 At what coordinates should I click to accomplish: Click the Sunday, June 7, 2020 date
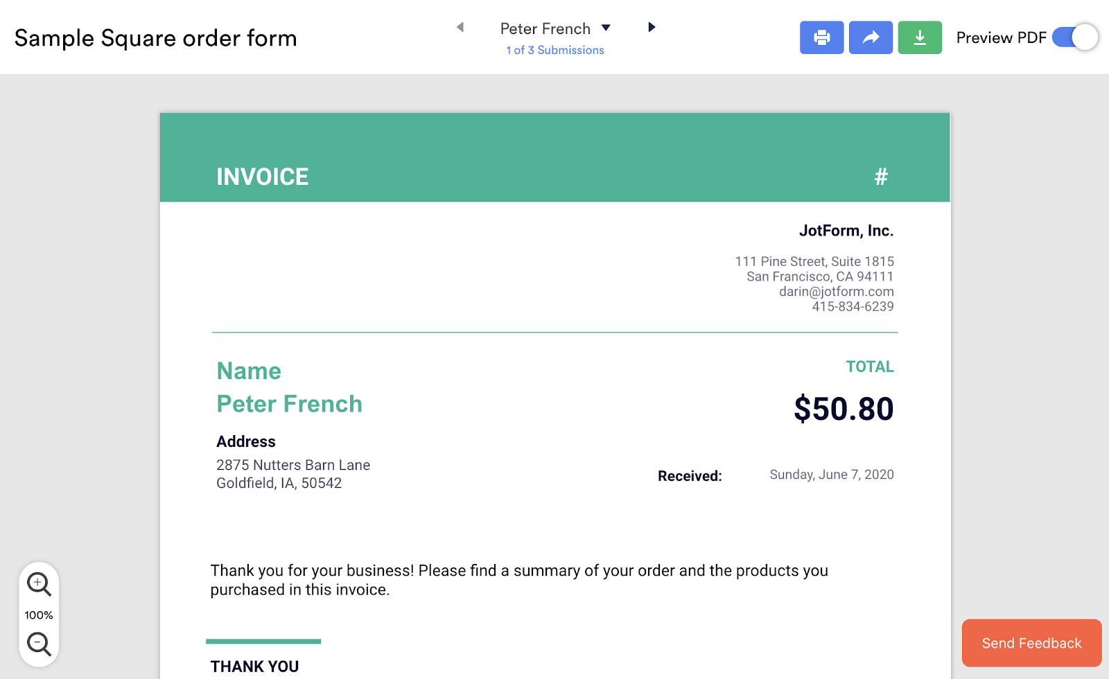[x=832, y=475]
